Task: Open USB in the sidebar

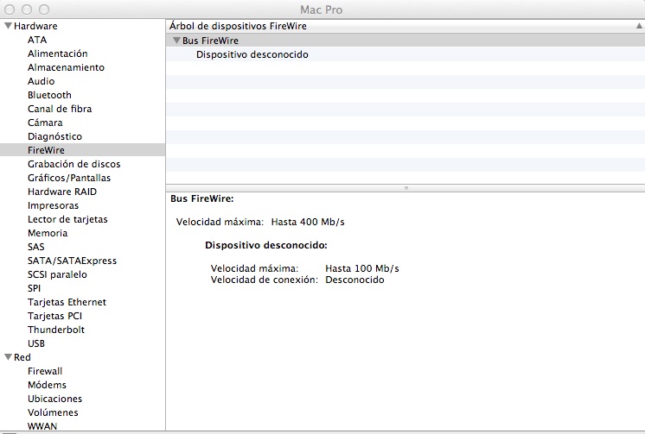Action: point(36,343)
